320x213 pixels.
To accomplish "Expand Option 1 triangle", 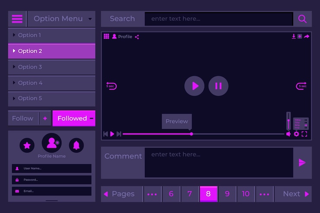I will coord(14,35).
